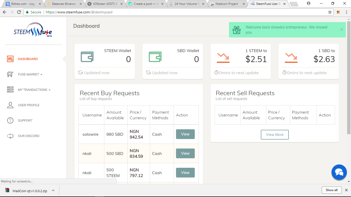View solowire's 980 SBD buy request

(185, 134)
